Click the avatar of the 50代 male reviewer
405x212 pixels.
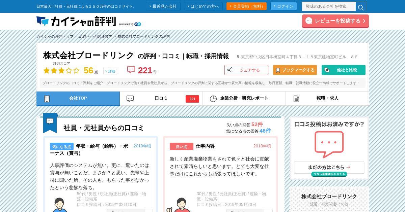[59, 205]
